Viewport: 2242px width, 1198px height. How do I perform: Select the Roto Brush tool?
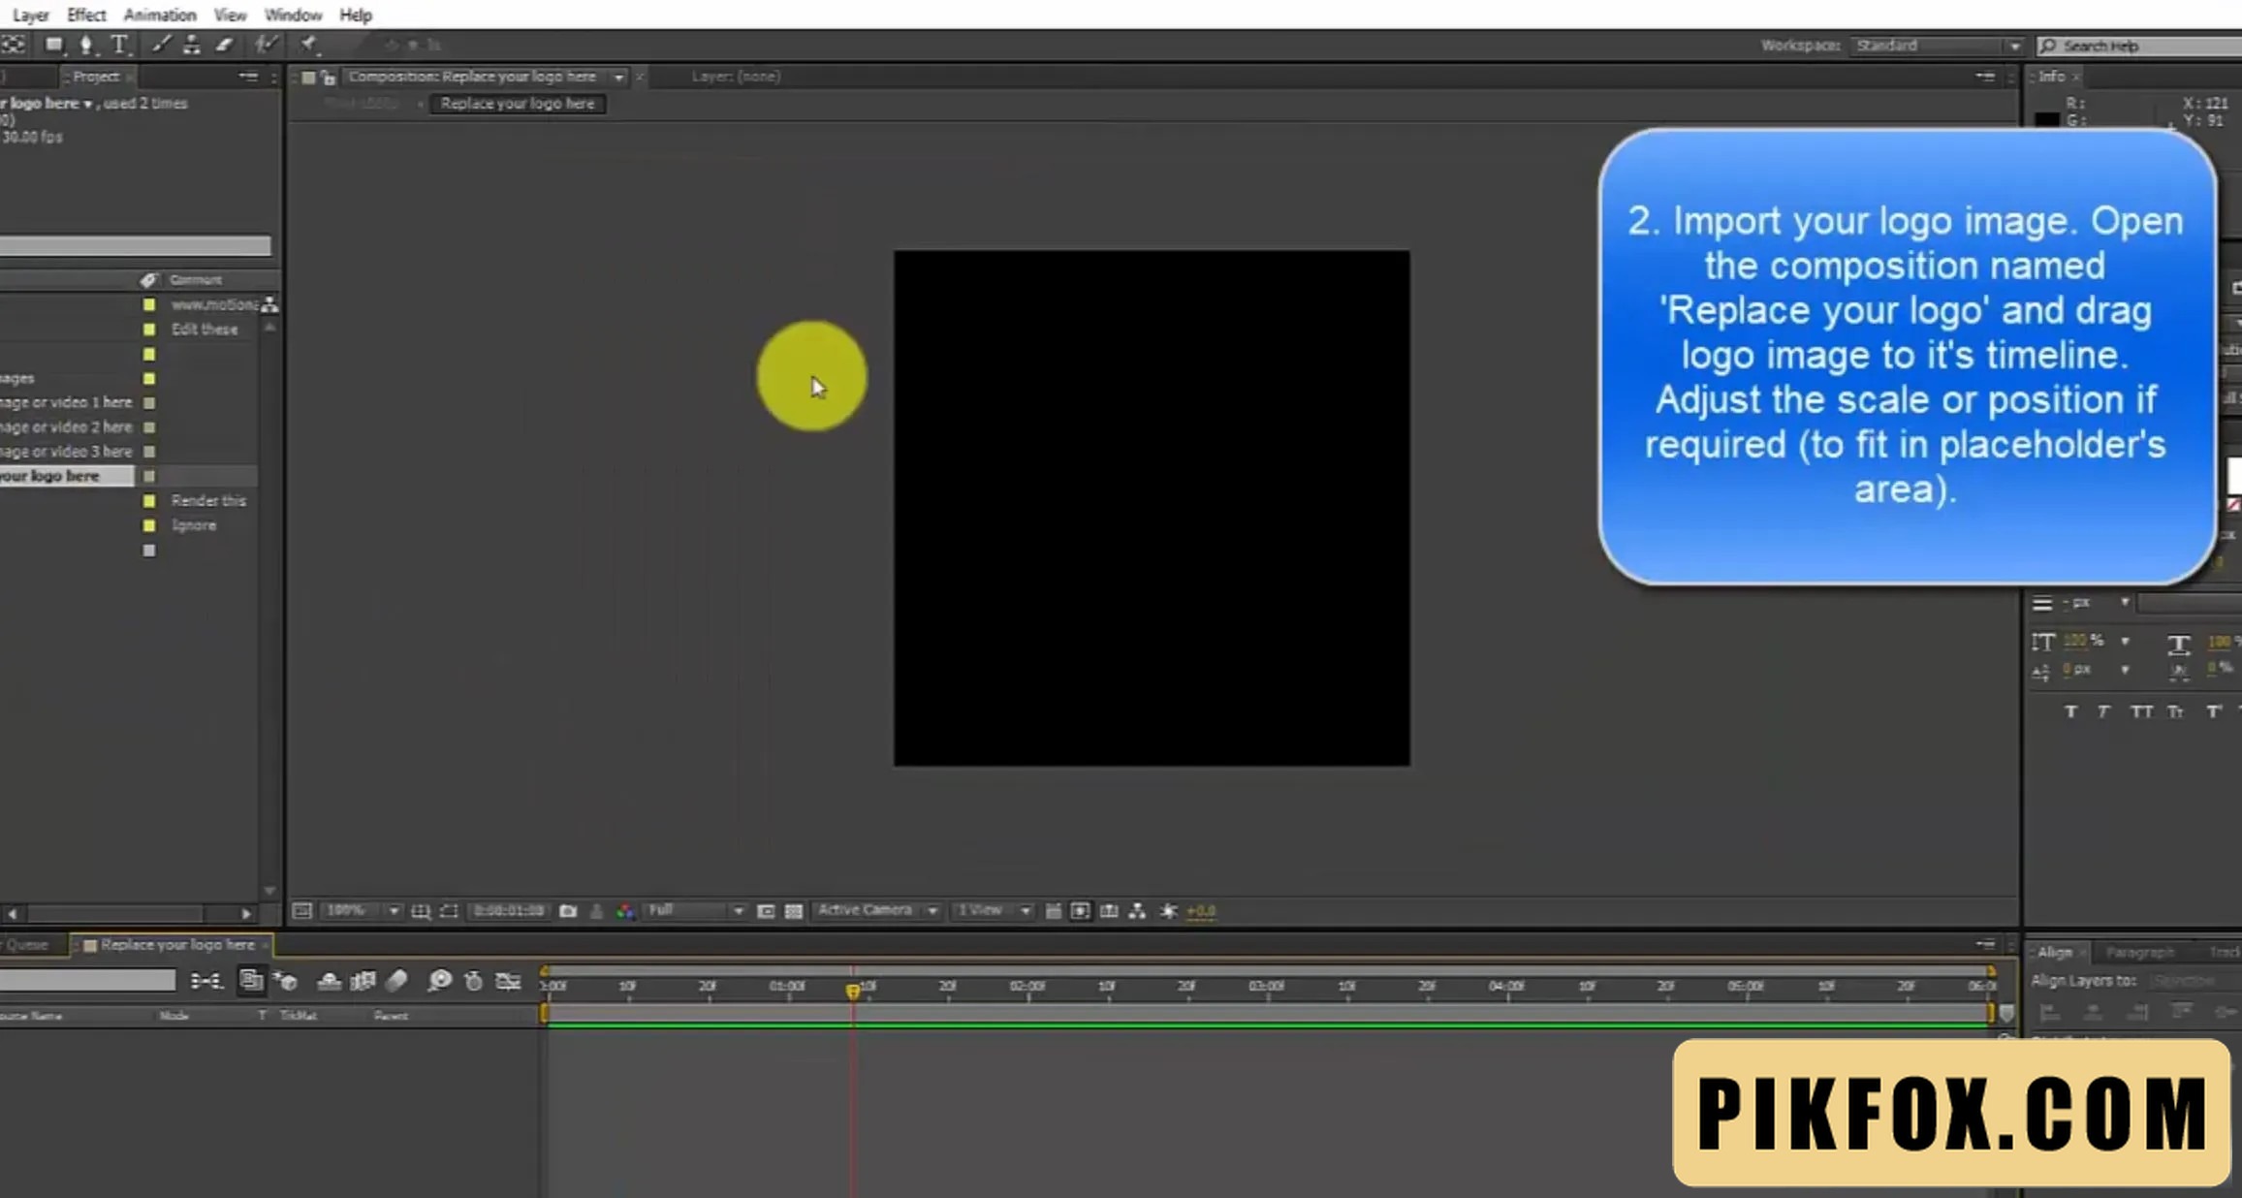(265, 45)
